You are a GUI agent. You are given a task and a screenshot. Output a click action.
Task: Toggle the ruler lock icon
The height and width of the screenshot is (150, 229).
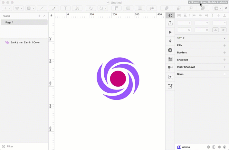pos(52,15)
